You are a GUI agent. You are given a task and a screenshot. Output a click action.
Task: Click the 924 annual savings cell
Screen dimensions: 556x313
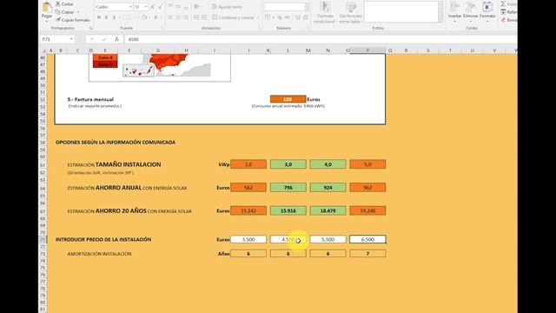pyautogui.click(x=328, y=188)
